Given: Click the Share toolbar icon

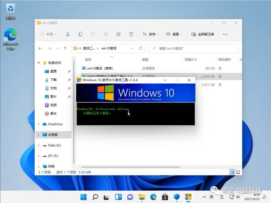Looking at the screenshot, I should pyautogui.click(x=119, y=34).
